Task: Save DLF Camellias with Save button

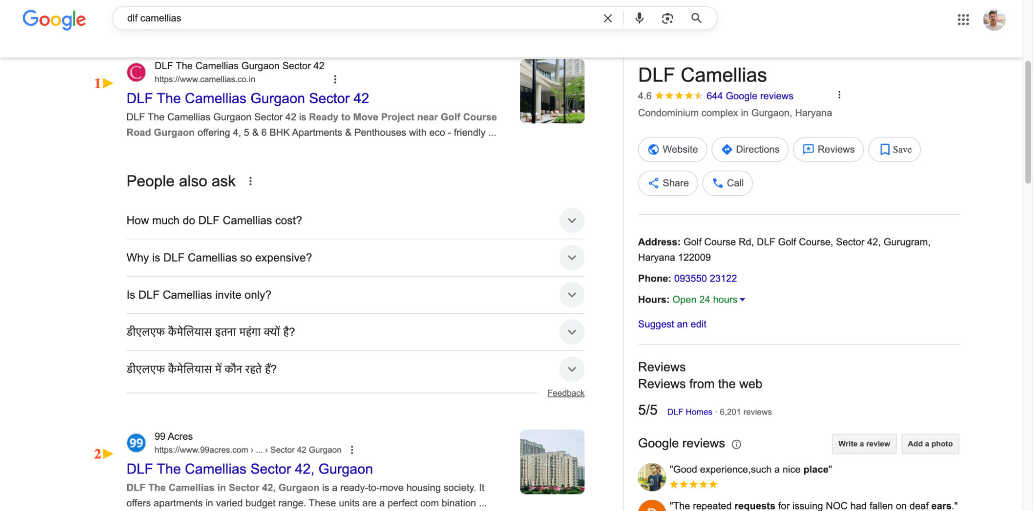Action: 895,150
